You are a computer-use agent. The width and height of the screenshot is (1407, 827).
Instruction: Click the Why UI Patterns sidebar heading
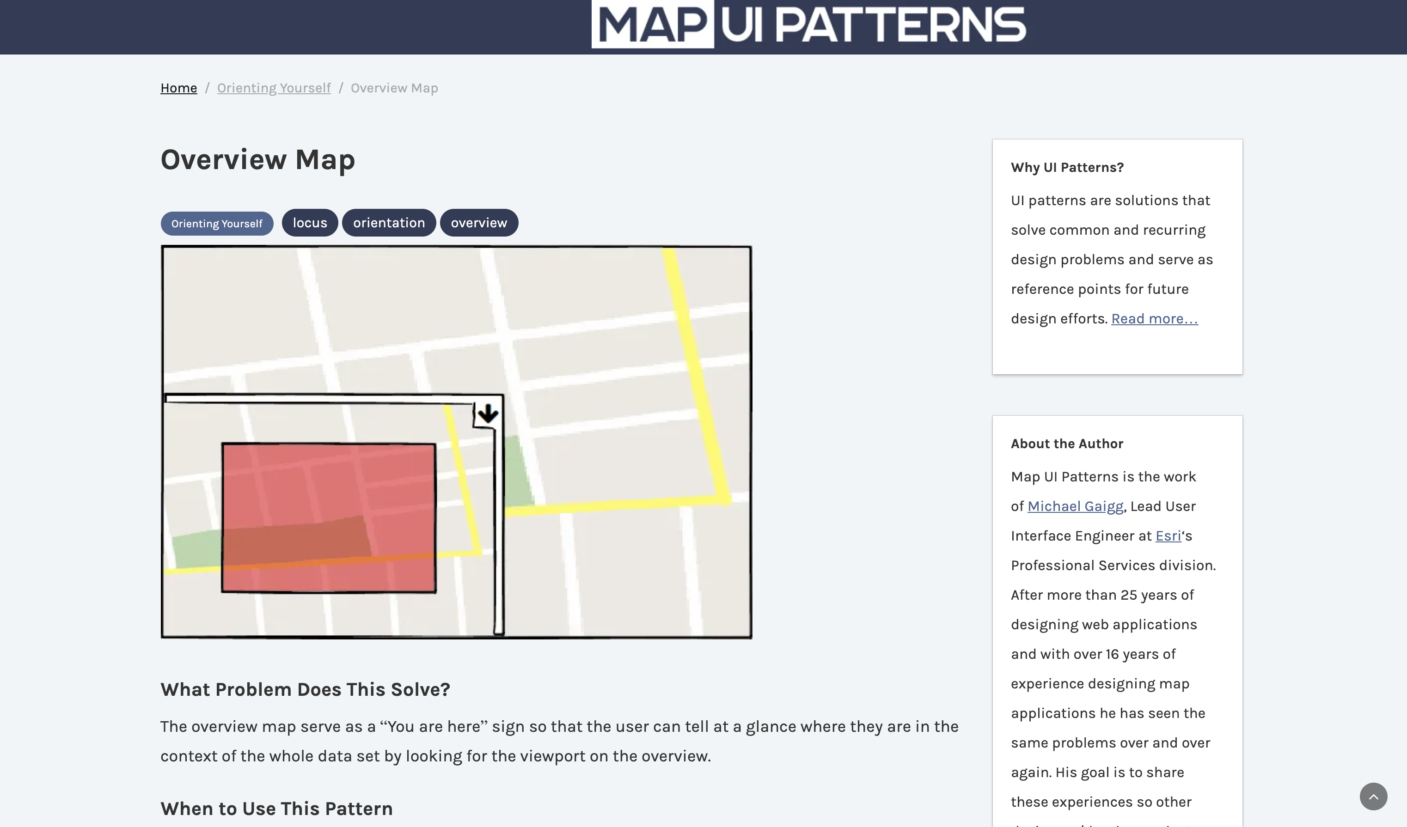point(1067,167)
